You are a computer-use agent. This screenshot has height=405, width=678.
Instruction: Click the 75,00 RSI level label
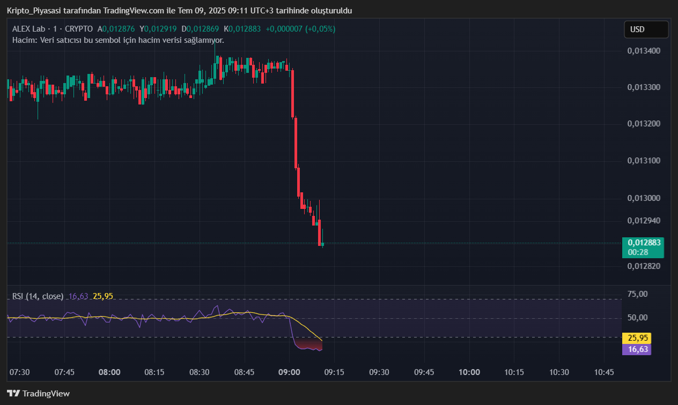coord(637,294)
